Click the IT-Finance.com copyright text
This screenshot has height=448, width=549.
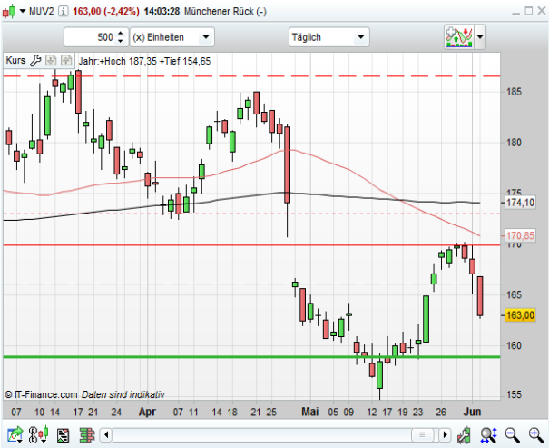click(x=41, y=394)
